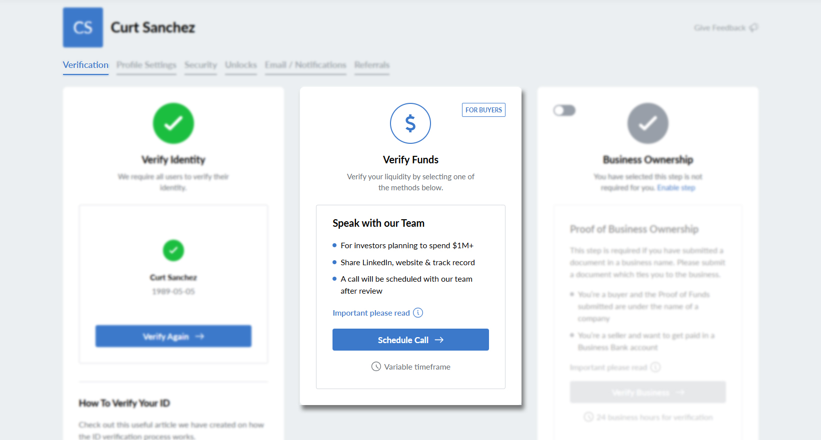Click the small green check above Curt Sanchez

click(x=173, y=250)
